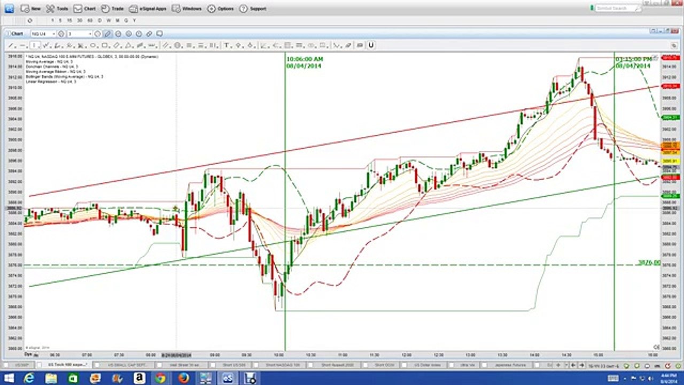This screenshot has height=385, width=684.
Task: Select the triangle drawing tool
Action: tap(128, 45)
